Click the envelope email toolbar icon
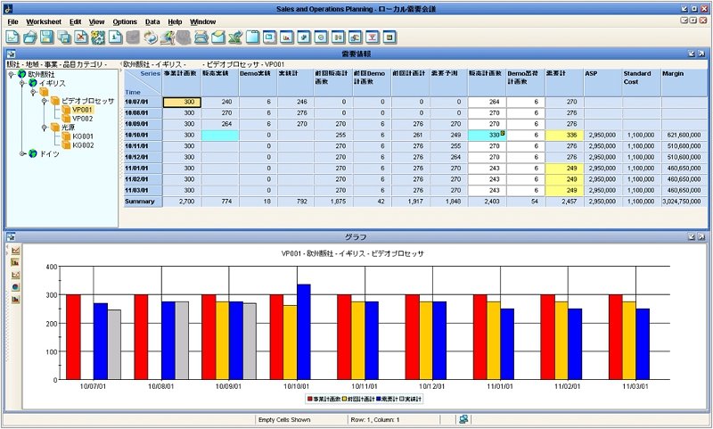713x429 pixels. coord(218,37)
